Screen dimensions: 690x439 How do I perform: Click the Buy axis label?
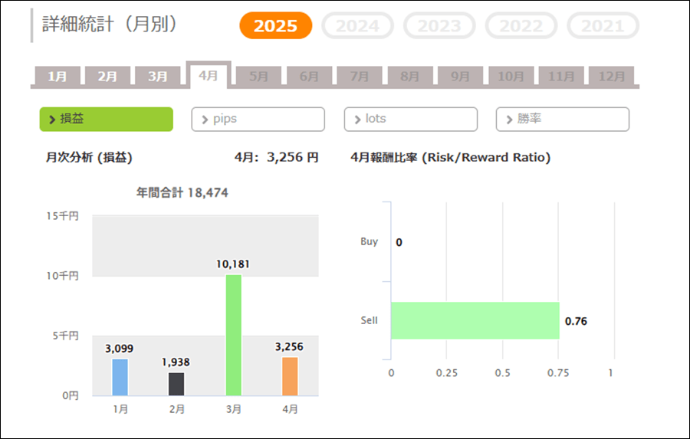coord(370,241)
